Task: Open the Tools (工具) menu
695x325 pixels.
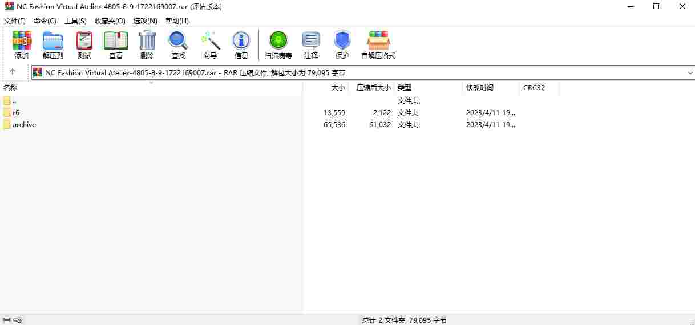Action: pos(75,21)
